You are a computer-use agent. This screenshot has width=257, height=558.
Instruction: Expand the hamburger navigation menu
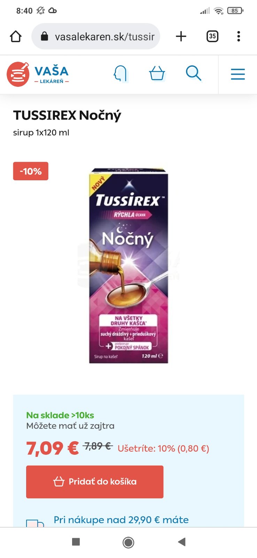[x=238, y=74]
